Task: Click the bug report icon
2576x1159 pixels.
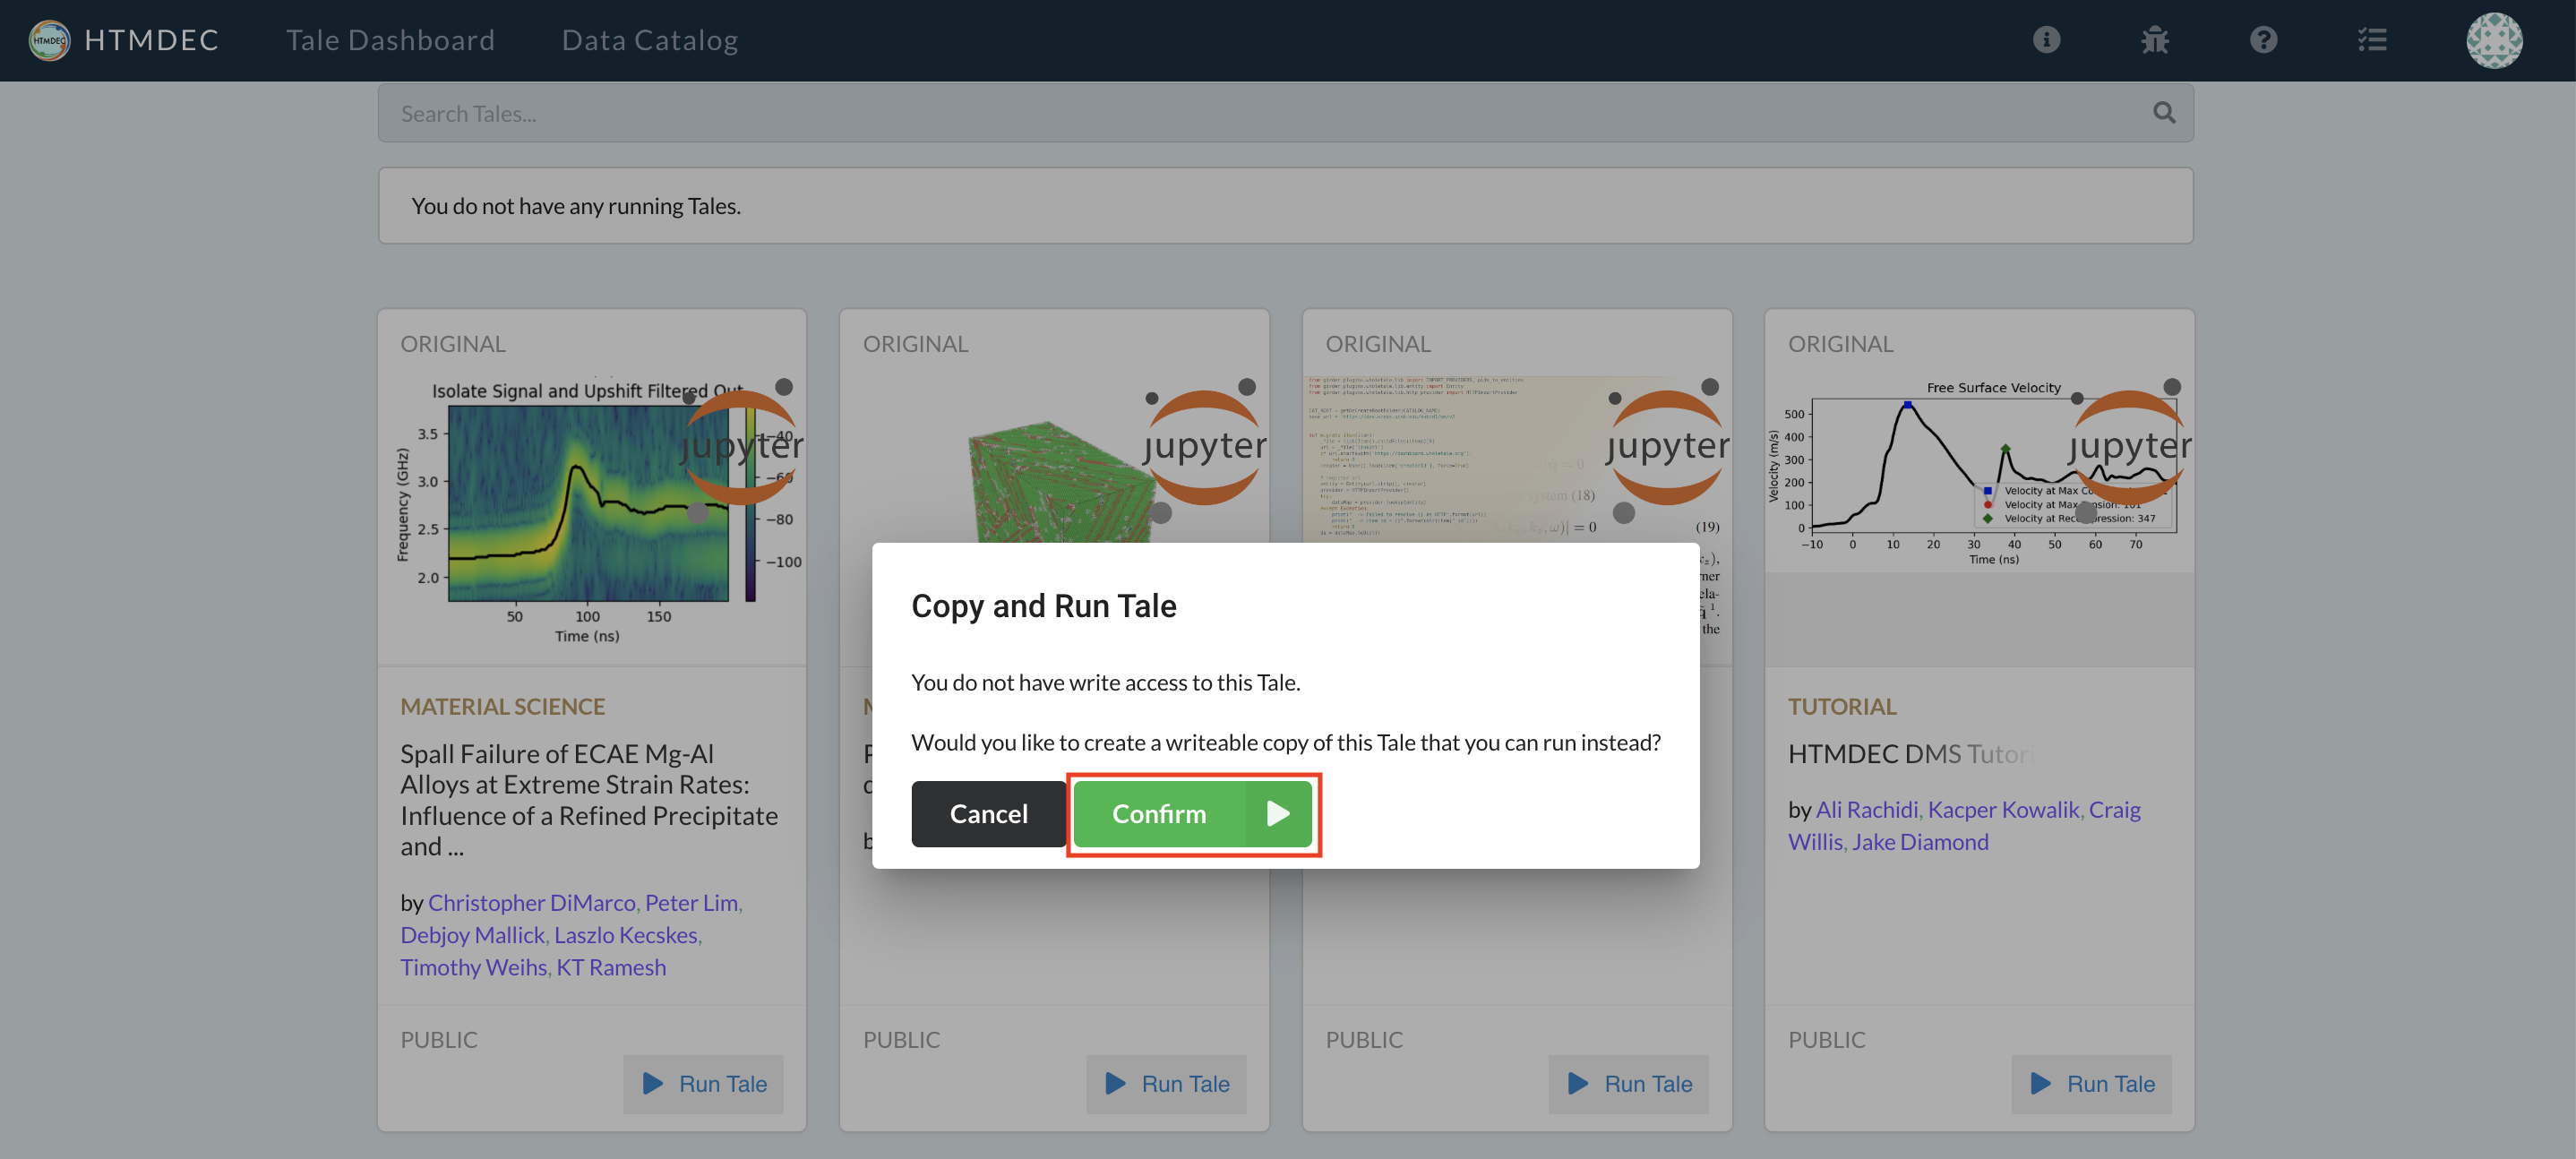Action: tap(2155, 40)
